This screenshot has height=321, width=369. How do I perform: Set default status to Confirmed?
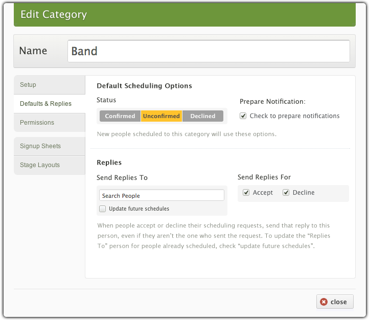[x=120, y=116]
